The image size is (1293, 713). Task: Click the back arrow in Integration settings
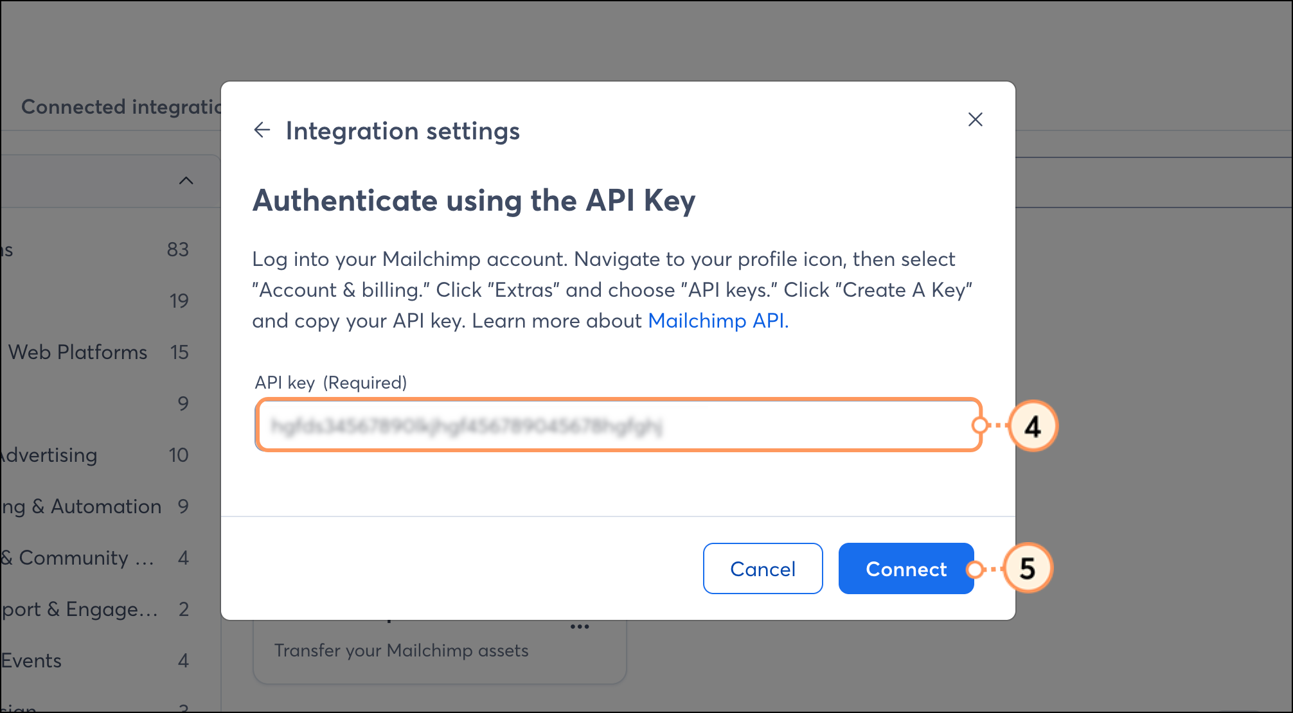tap(263, 130)
